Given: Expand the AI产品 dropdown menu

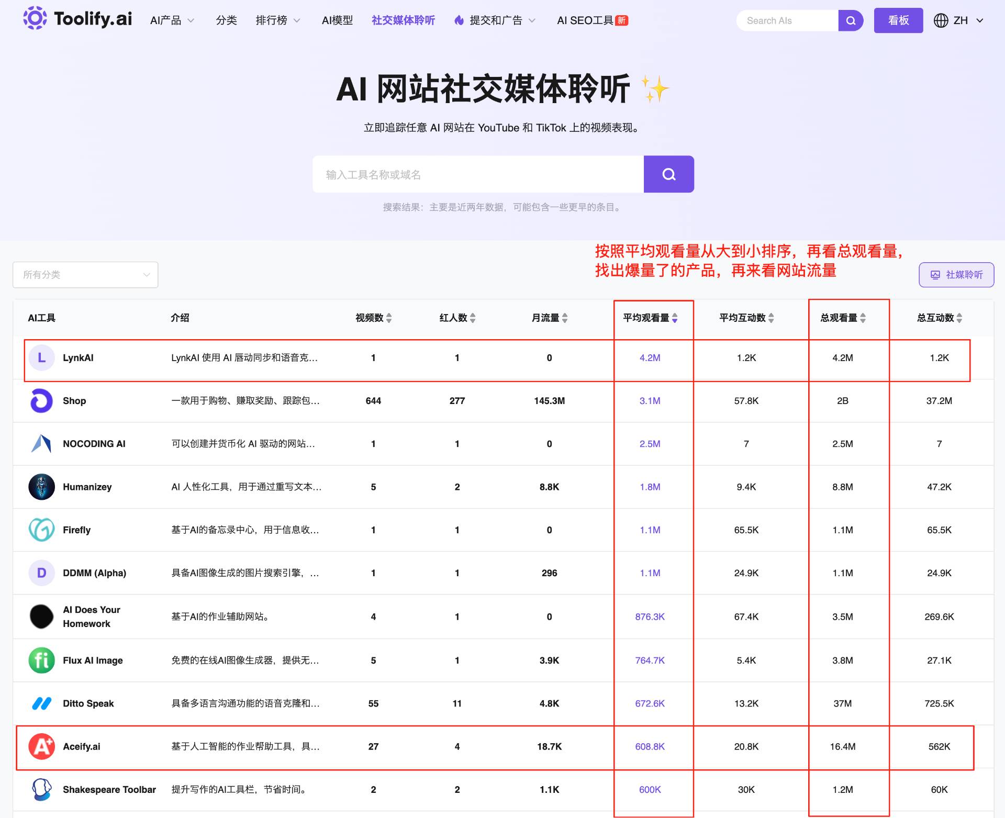Looking at the screenshot, I should [172, 20].
